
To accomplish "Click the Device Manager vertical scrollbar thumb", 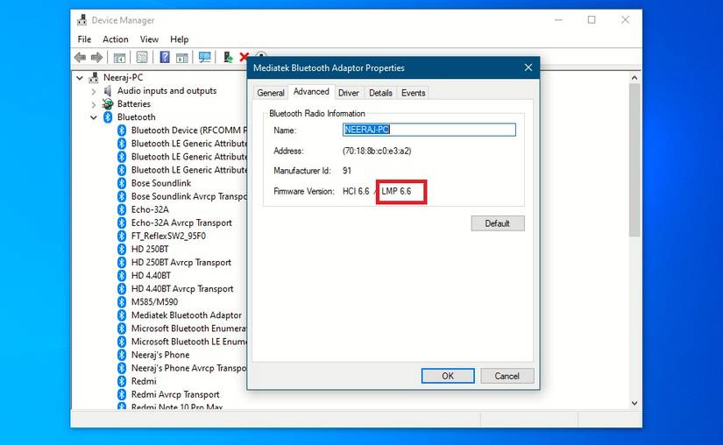I will click(634, 160).
